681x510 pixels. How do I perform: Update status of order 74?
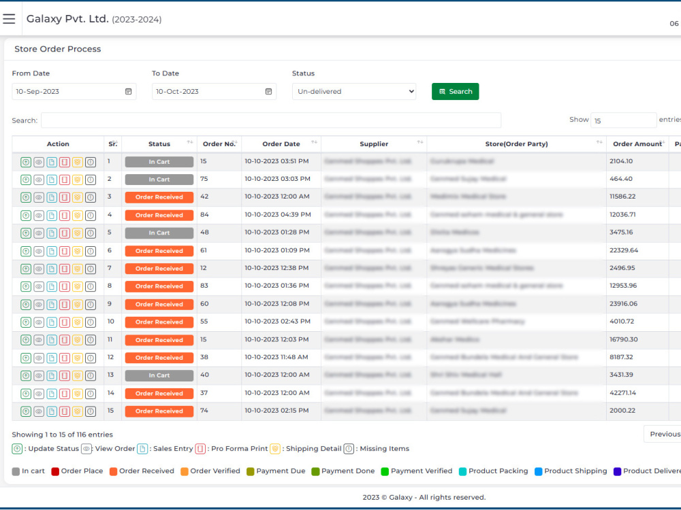tap(26, 411)
